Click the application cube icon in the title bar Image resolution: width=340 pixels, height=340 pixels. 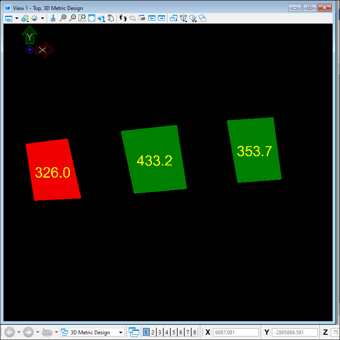8,8
